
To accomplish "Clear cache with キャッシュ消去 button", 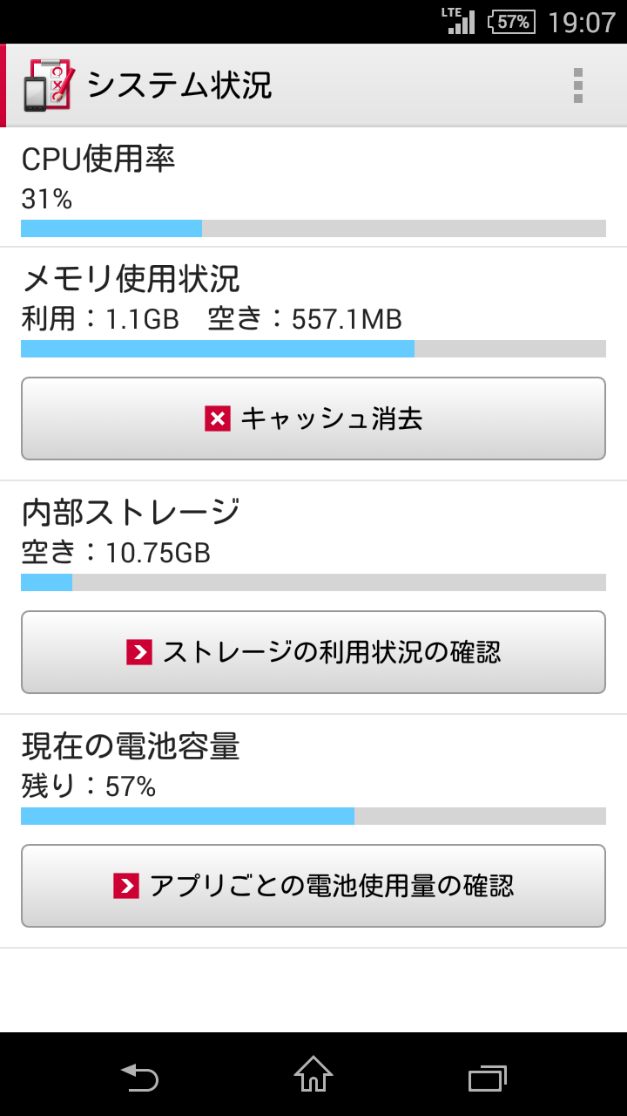I will tap(313, 418).
